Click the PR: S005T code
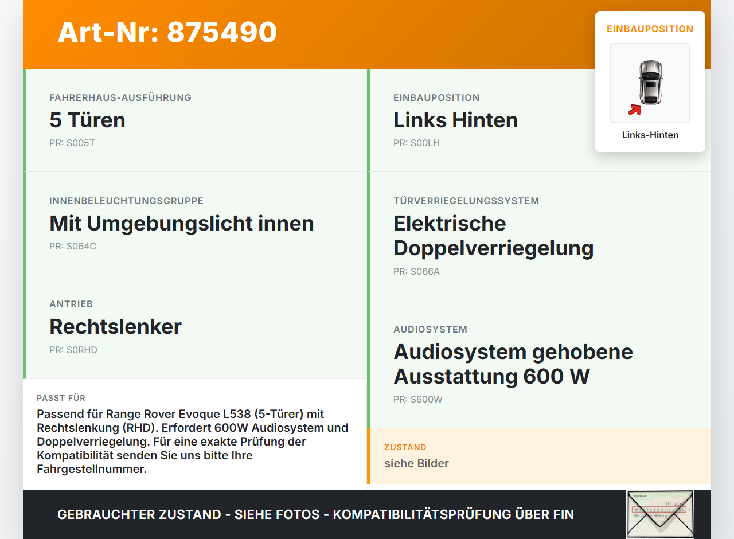This screenshot has width=734, height=539. 72,143
